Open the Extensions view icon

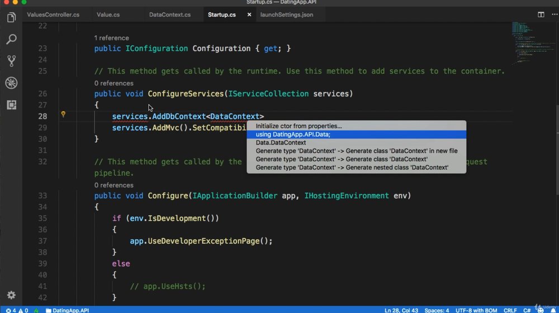click(x=11, y=104)
